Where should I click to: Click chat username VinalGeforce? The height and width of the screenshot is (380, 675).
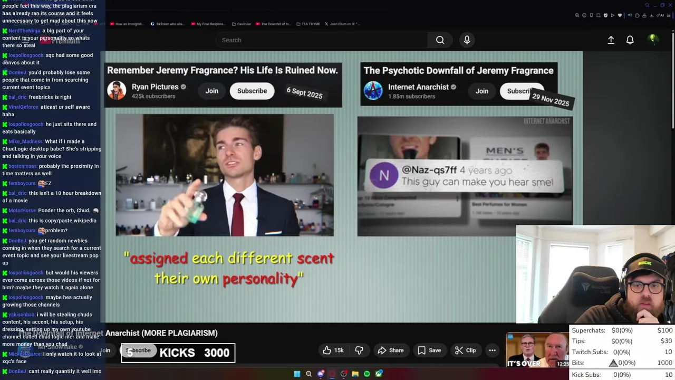(23, 107)
